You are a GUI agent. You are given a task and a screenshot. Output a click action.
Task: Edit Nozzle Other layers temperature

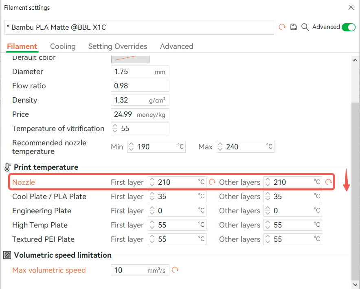tap(293, 182)
